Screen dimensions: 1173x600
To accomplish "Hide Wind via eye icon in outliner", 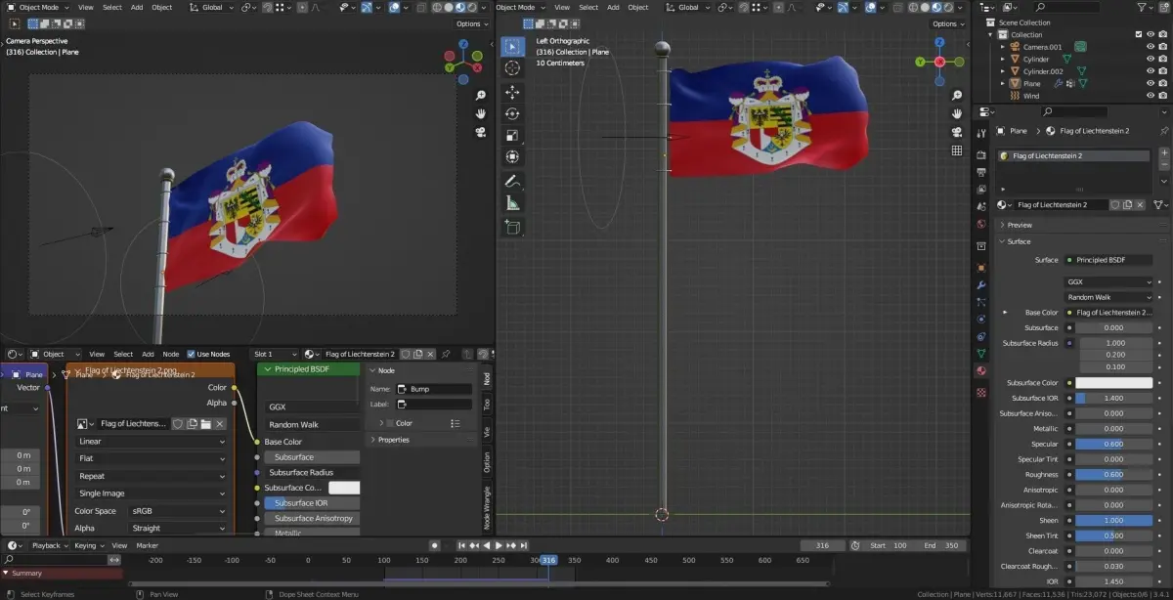I will [1150, 96].
